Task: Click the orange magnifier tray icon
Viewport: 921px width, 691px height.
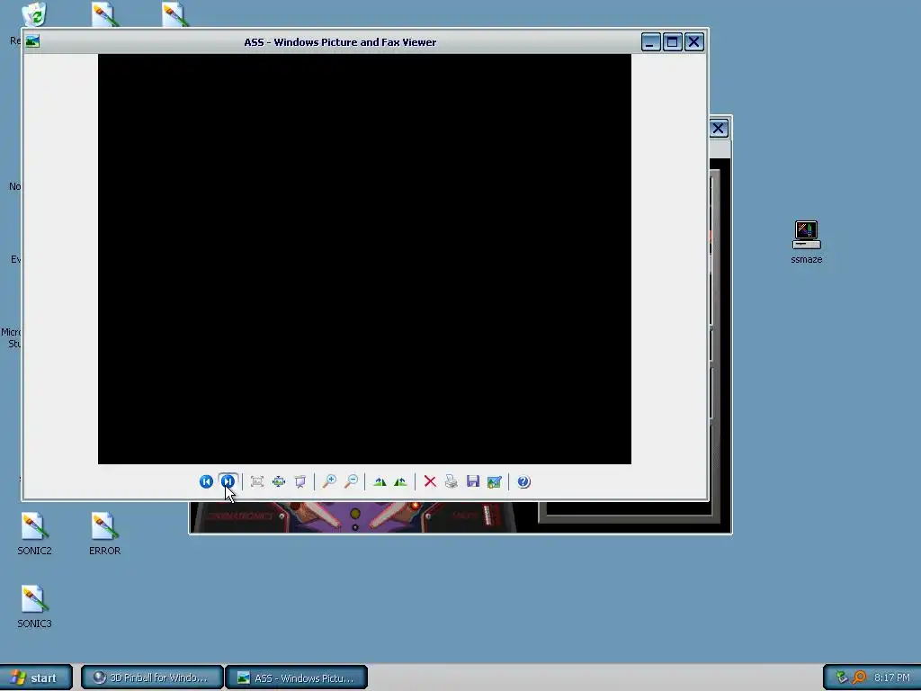Action: coord(859,678)
